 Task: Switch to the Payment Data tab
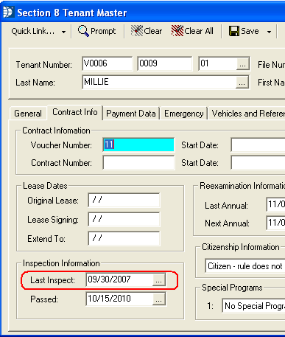(x=131, y=114)
